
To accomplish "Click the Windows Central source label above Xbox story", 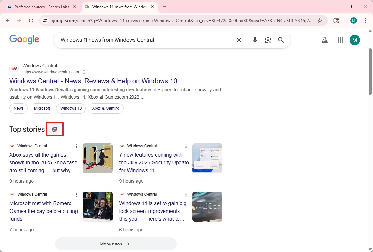I will click(x=32, y=146).
